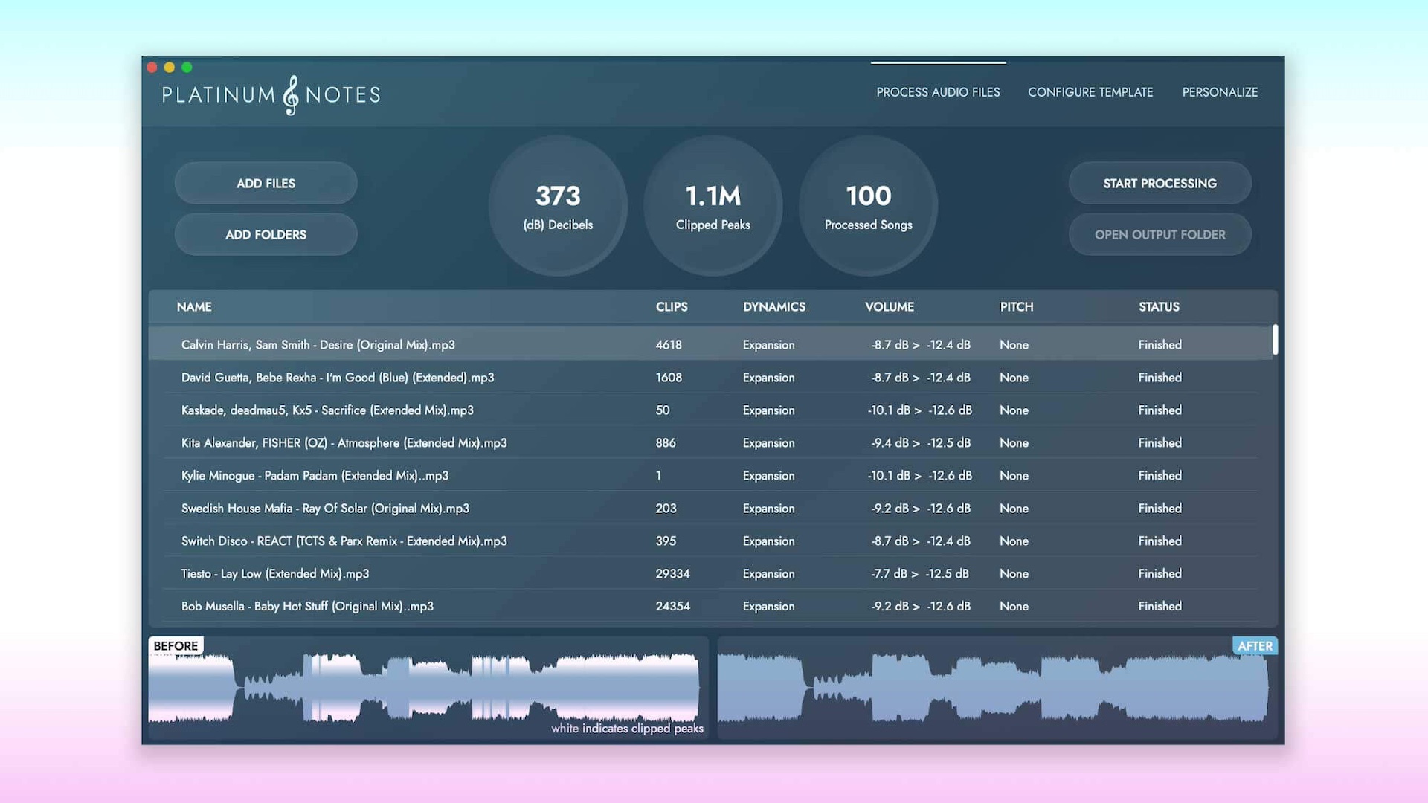Click the 373 Decibels stat circle
The height and width of the screenshot is (803, 1428).
558,206
